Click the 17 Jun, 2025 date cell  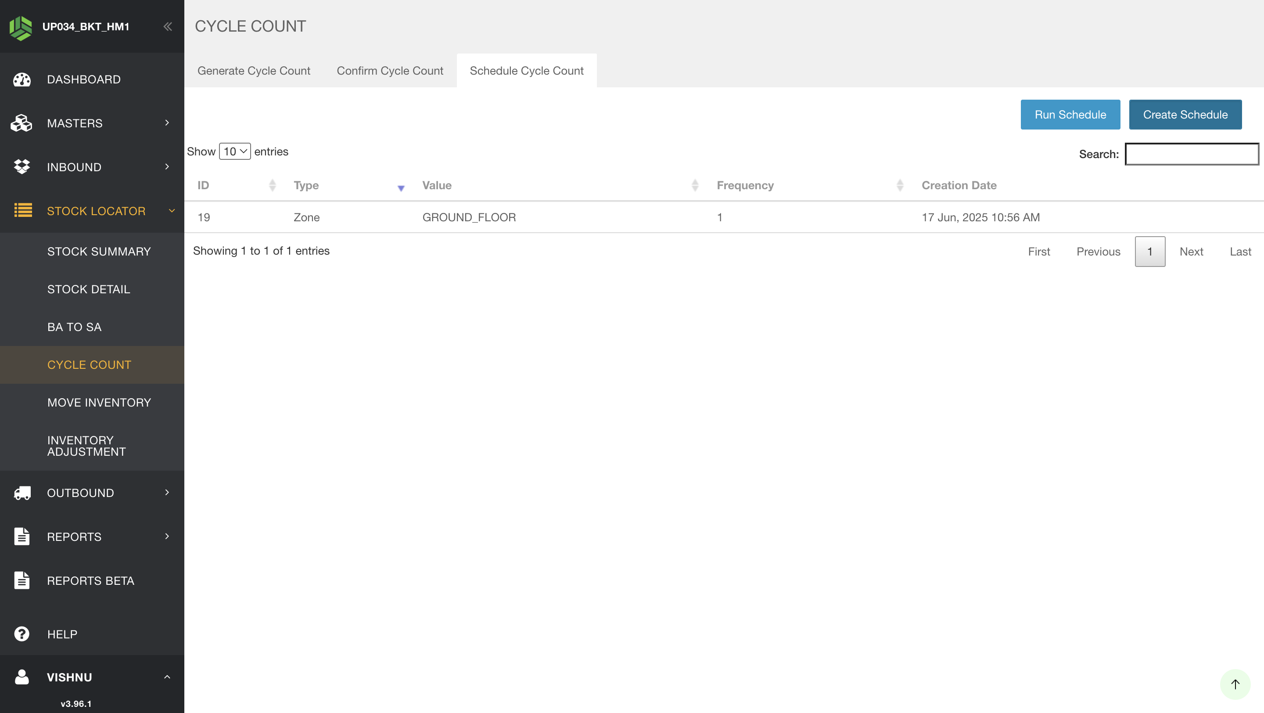[x=980, y=217]
